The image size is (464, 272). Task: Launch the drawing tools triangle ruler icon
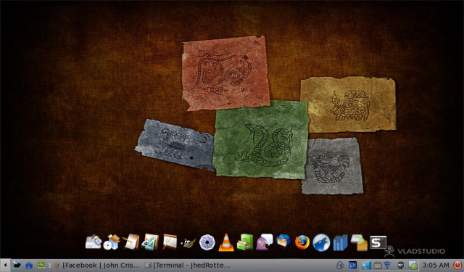[150, 242]
